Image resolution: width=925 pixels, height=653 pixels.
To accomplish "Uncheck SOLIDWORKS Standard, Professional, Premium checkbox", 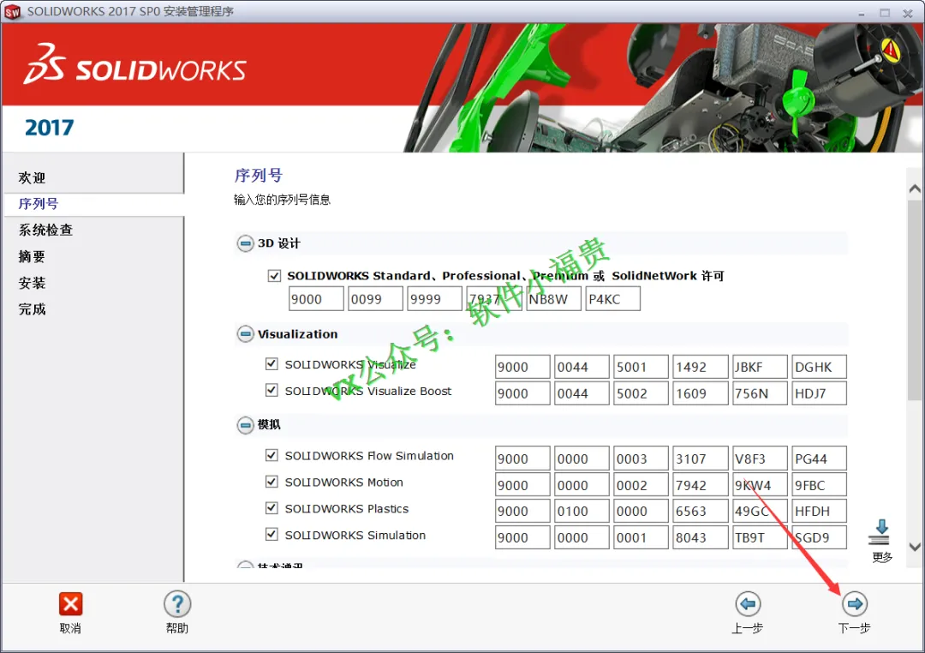I will pos(274,276).
